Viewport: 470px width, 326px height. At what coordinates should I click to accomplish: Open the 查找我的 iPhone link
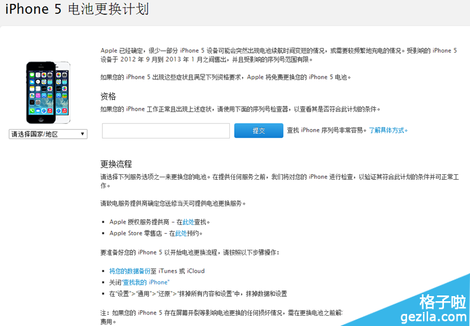coord(146,283)
